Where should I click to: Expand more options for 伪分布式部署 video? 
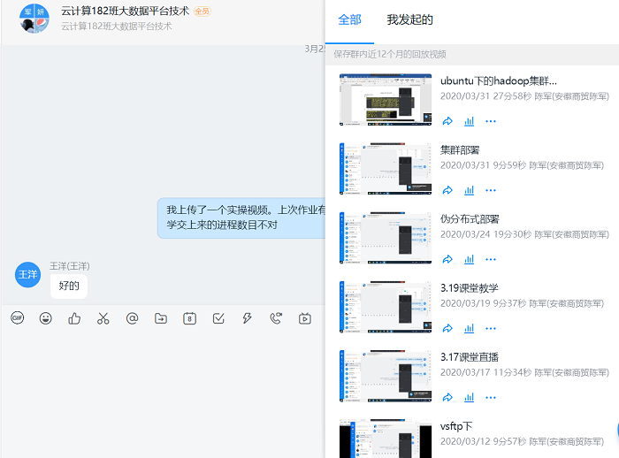491,259
